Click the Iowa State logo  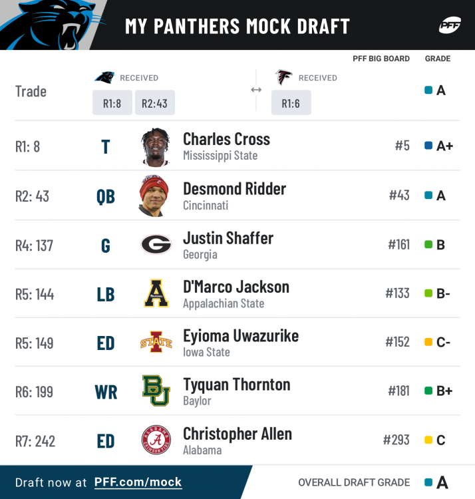coord(156,343)
